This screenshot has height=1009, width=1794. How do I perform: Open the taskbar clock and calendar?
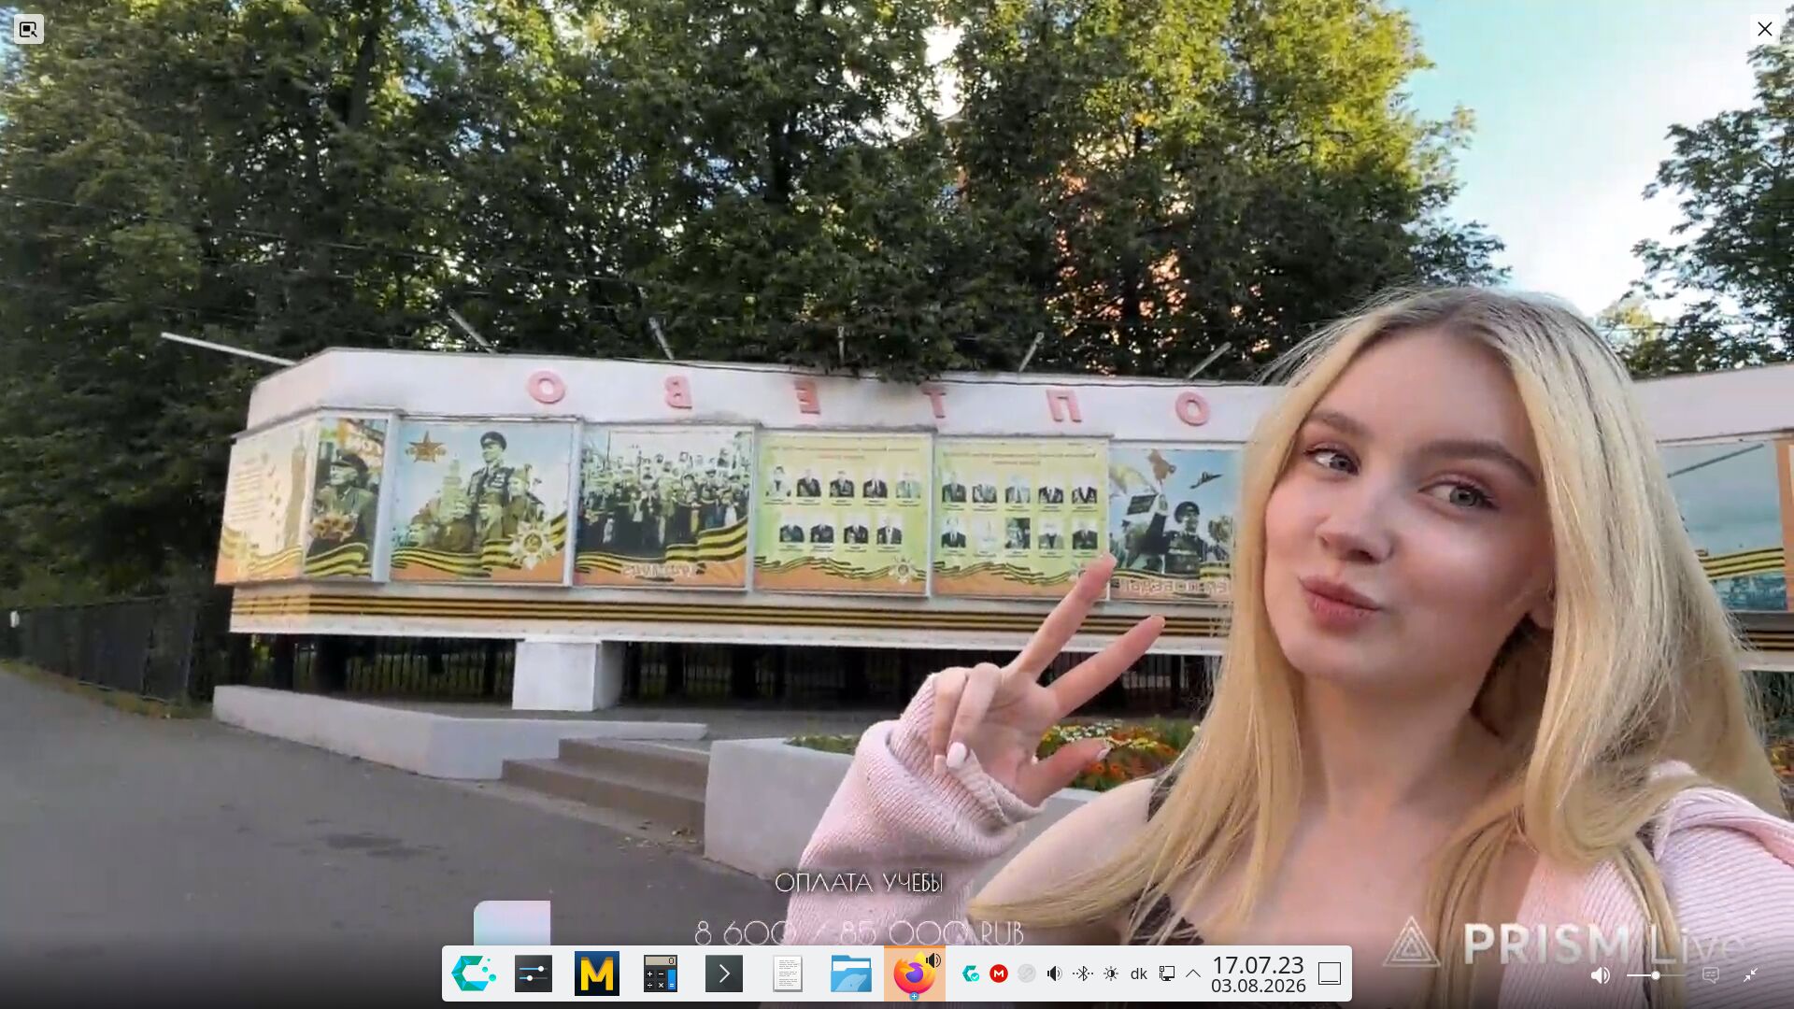1258,974
